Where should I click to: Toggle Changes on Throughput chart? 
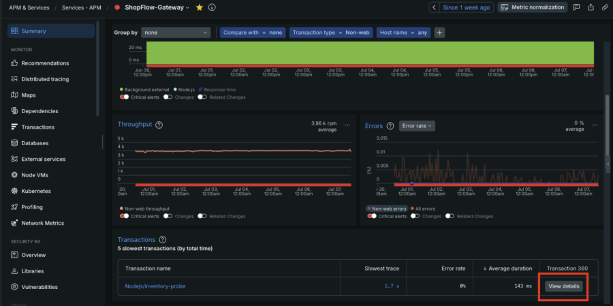pyautogui.click(x=168, y=216)
